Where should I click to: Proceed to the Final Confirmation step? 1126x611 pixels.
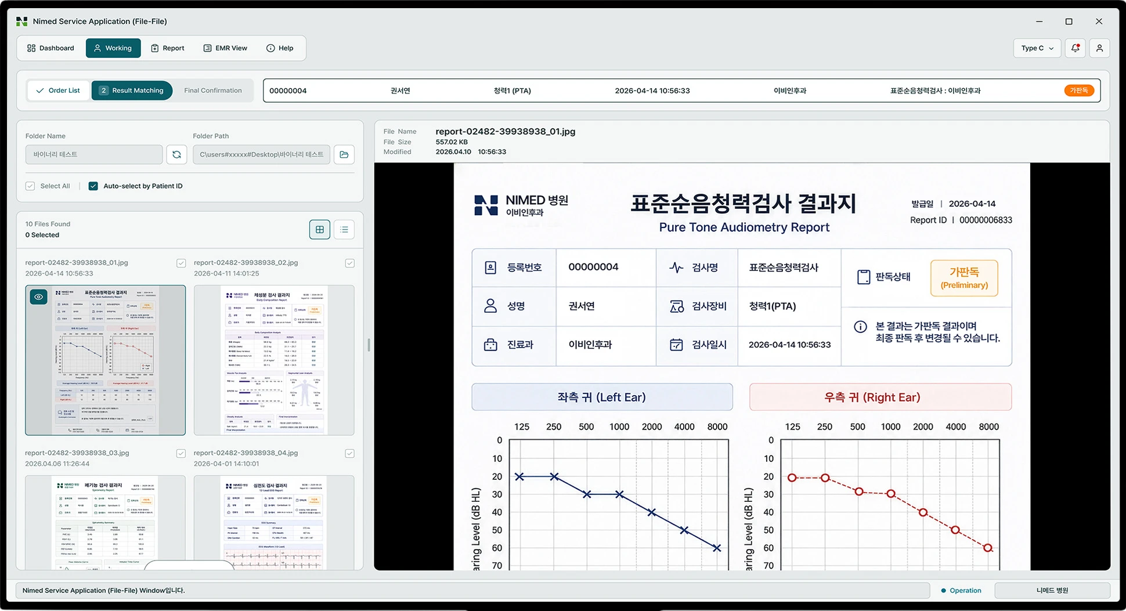click(x=213, y=91)
